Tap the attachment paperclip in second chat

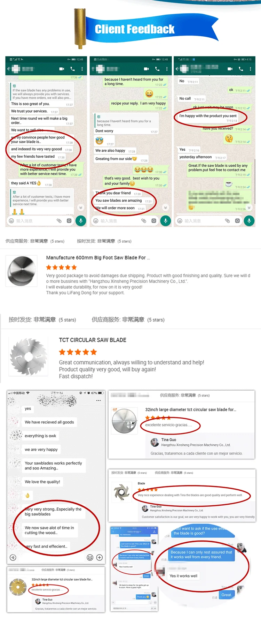[144, 221]
